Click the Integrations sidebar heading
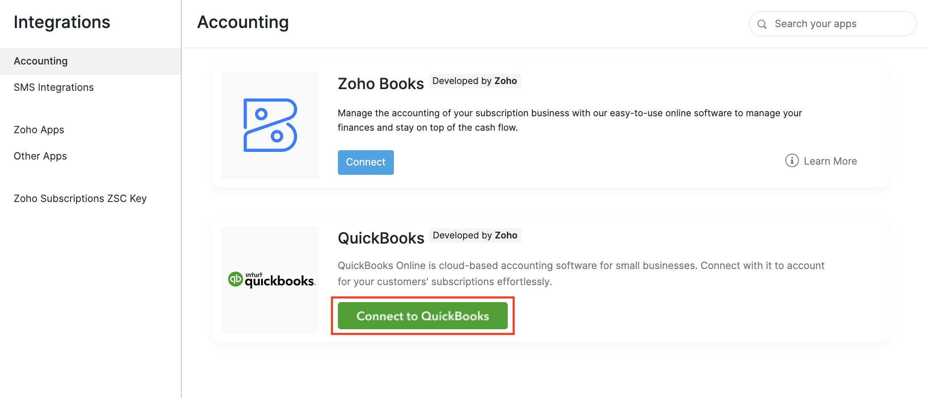The image size is (928, 398). pos(62,22)
